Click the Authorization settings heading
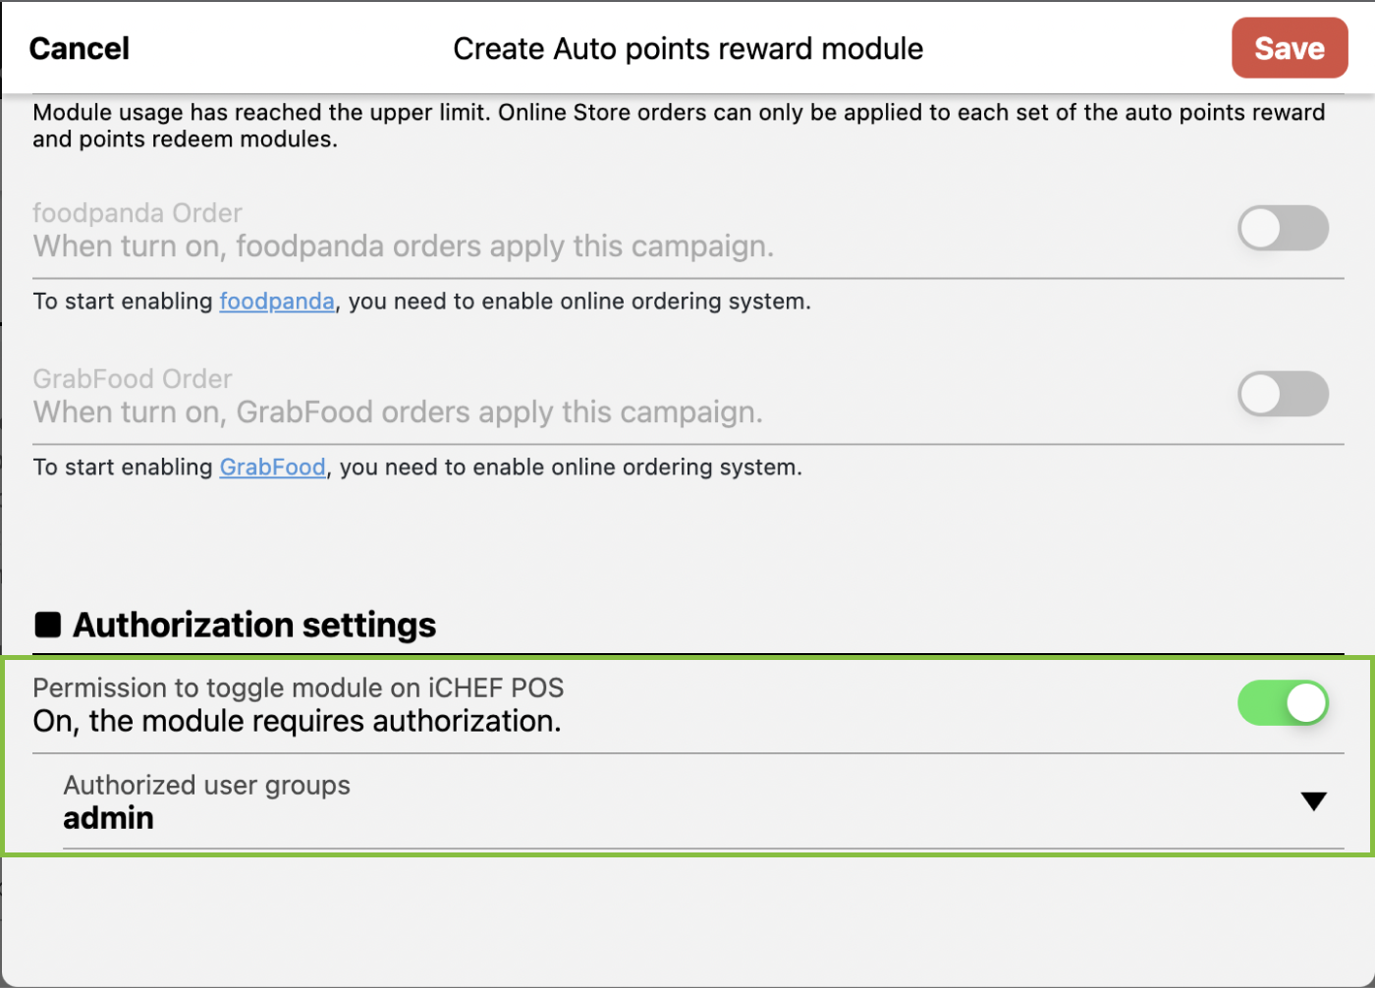 (x=254, y=625)
